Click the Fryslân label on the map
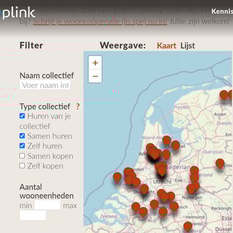 181,107
